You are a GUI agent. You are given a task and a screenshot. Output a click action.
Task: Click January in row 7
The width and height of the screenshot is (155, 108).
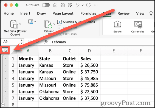(28, 98)
